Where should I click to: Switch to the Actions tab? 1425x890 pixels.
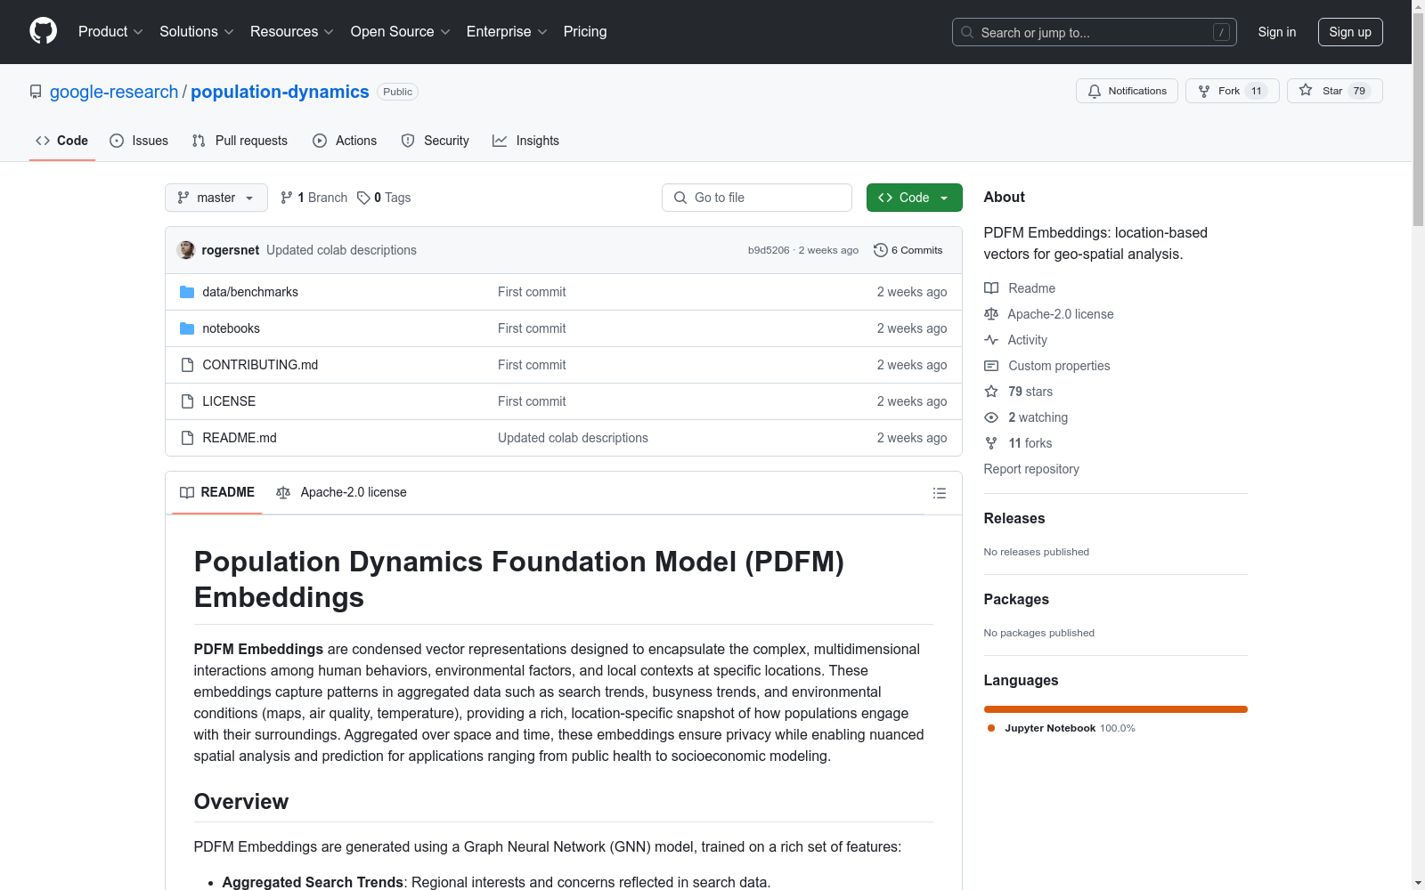[x=345, y=141]
